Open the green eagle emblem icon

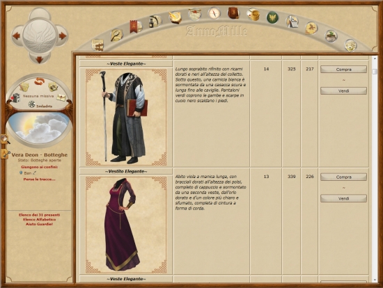[272, 17]
